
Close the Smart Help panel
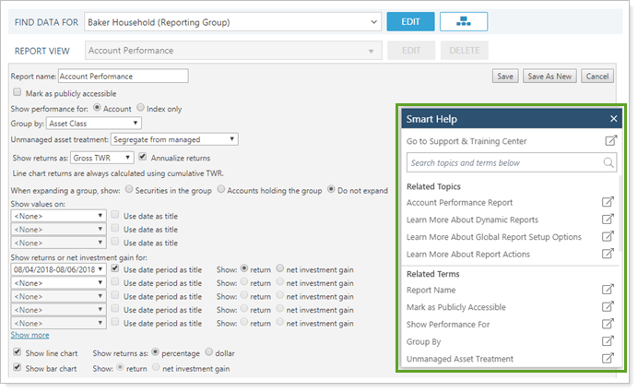tap(614, 118)
